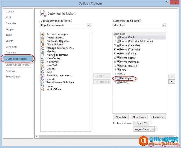The width and height of the screenshot is (181, 148).
Task: Select the Print printer icon
Action: point(43,72)
